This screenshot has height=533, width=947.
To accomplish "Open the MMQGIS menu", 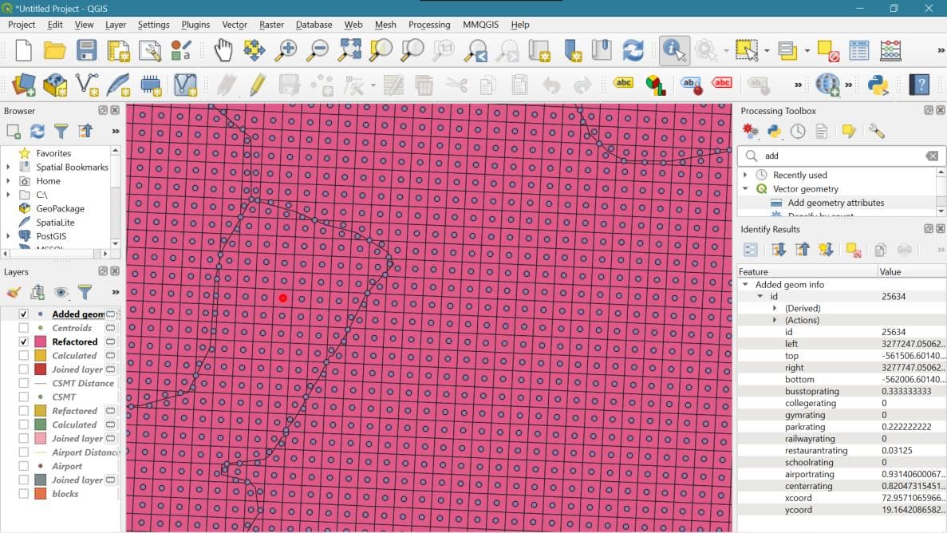I will pos(480,25).
